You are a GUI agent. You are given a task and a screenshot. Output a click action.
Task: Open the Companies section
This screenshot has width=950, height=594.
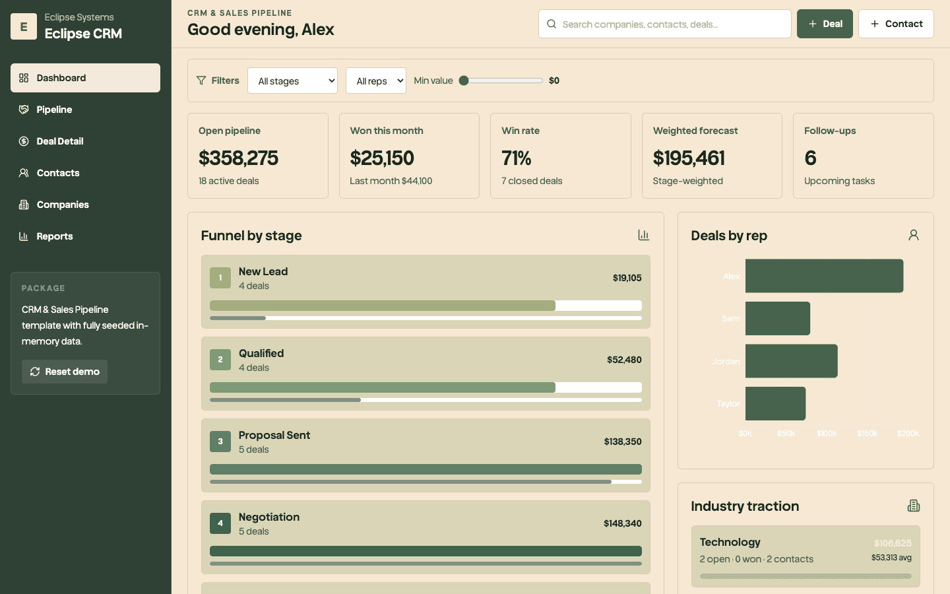[x=85, y=205]
